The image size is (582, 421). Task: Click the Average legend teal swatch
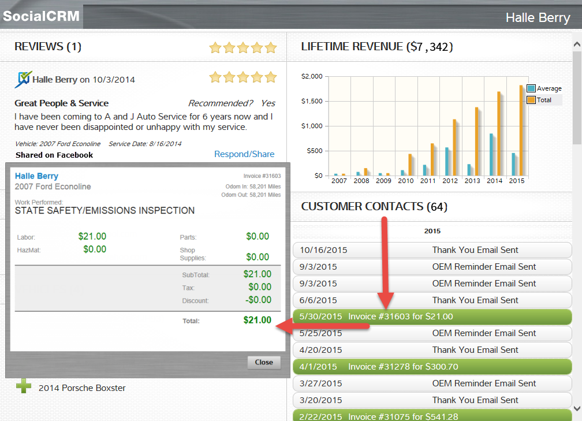pos(531,88)
